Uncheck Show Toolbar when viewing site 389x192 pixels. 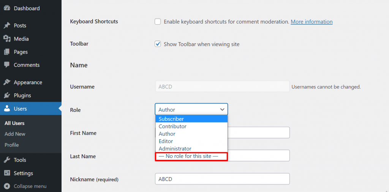pos(158,44)
